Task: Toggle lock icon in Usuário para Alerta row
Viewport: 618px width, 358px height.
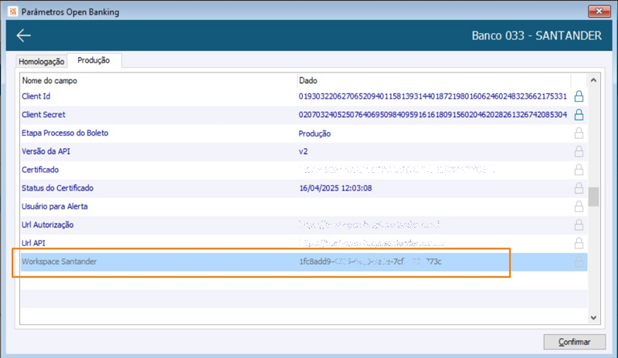Action: click(x=579, y=206)
